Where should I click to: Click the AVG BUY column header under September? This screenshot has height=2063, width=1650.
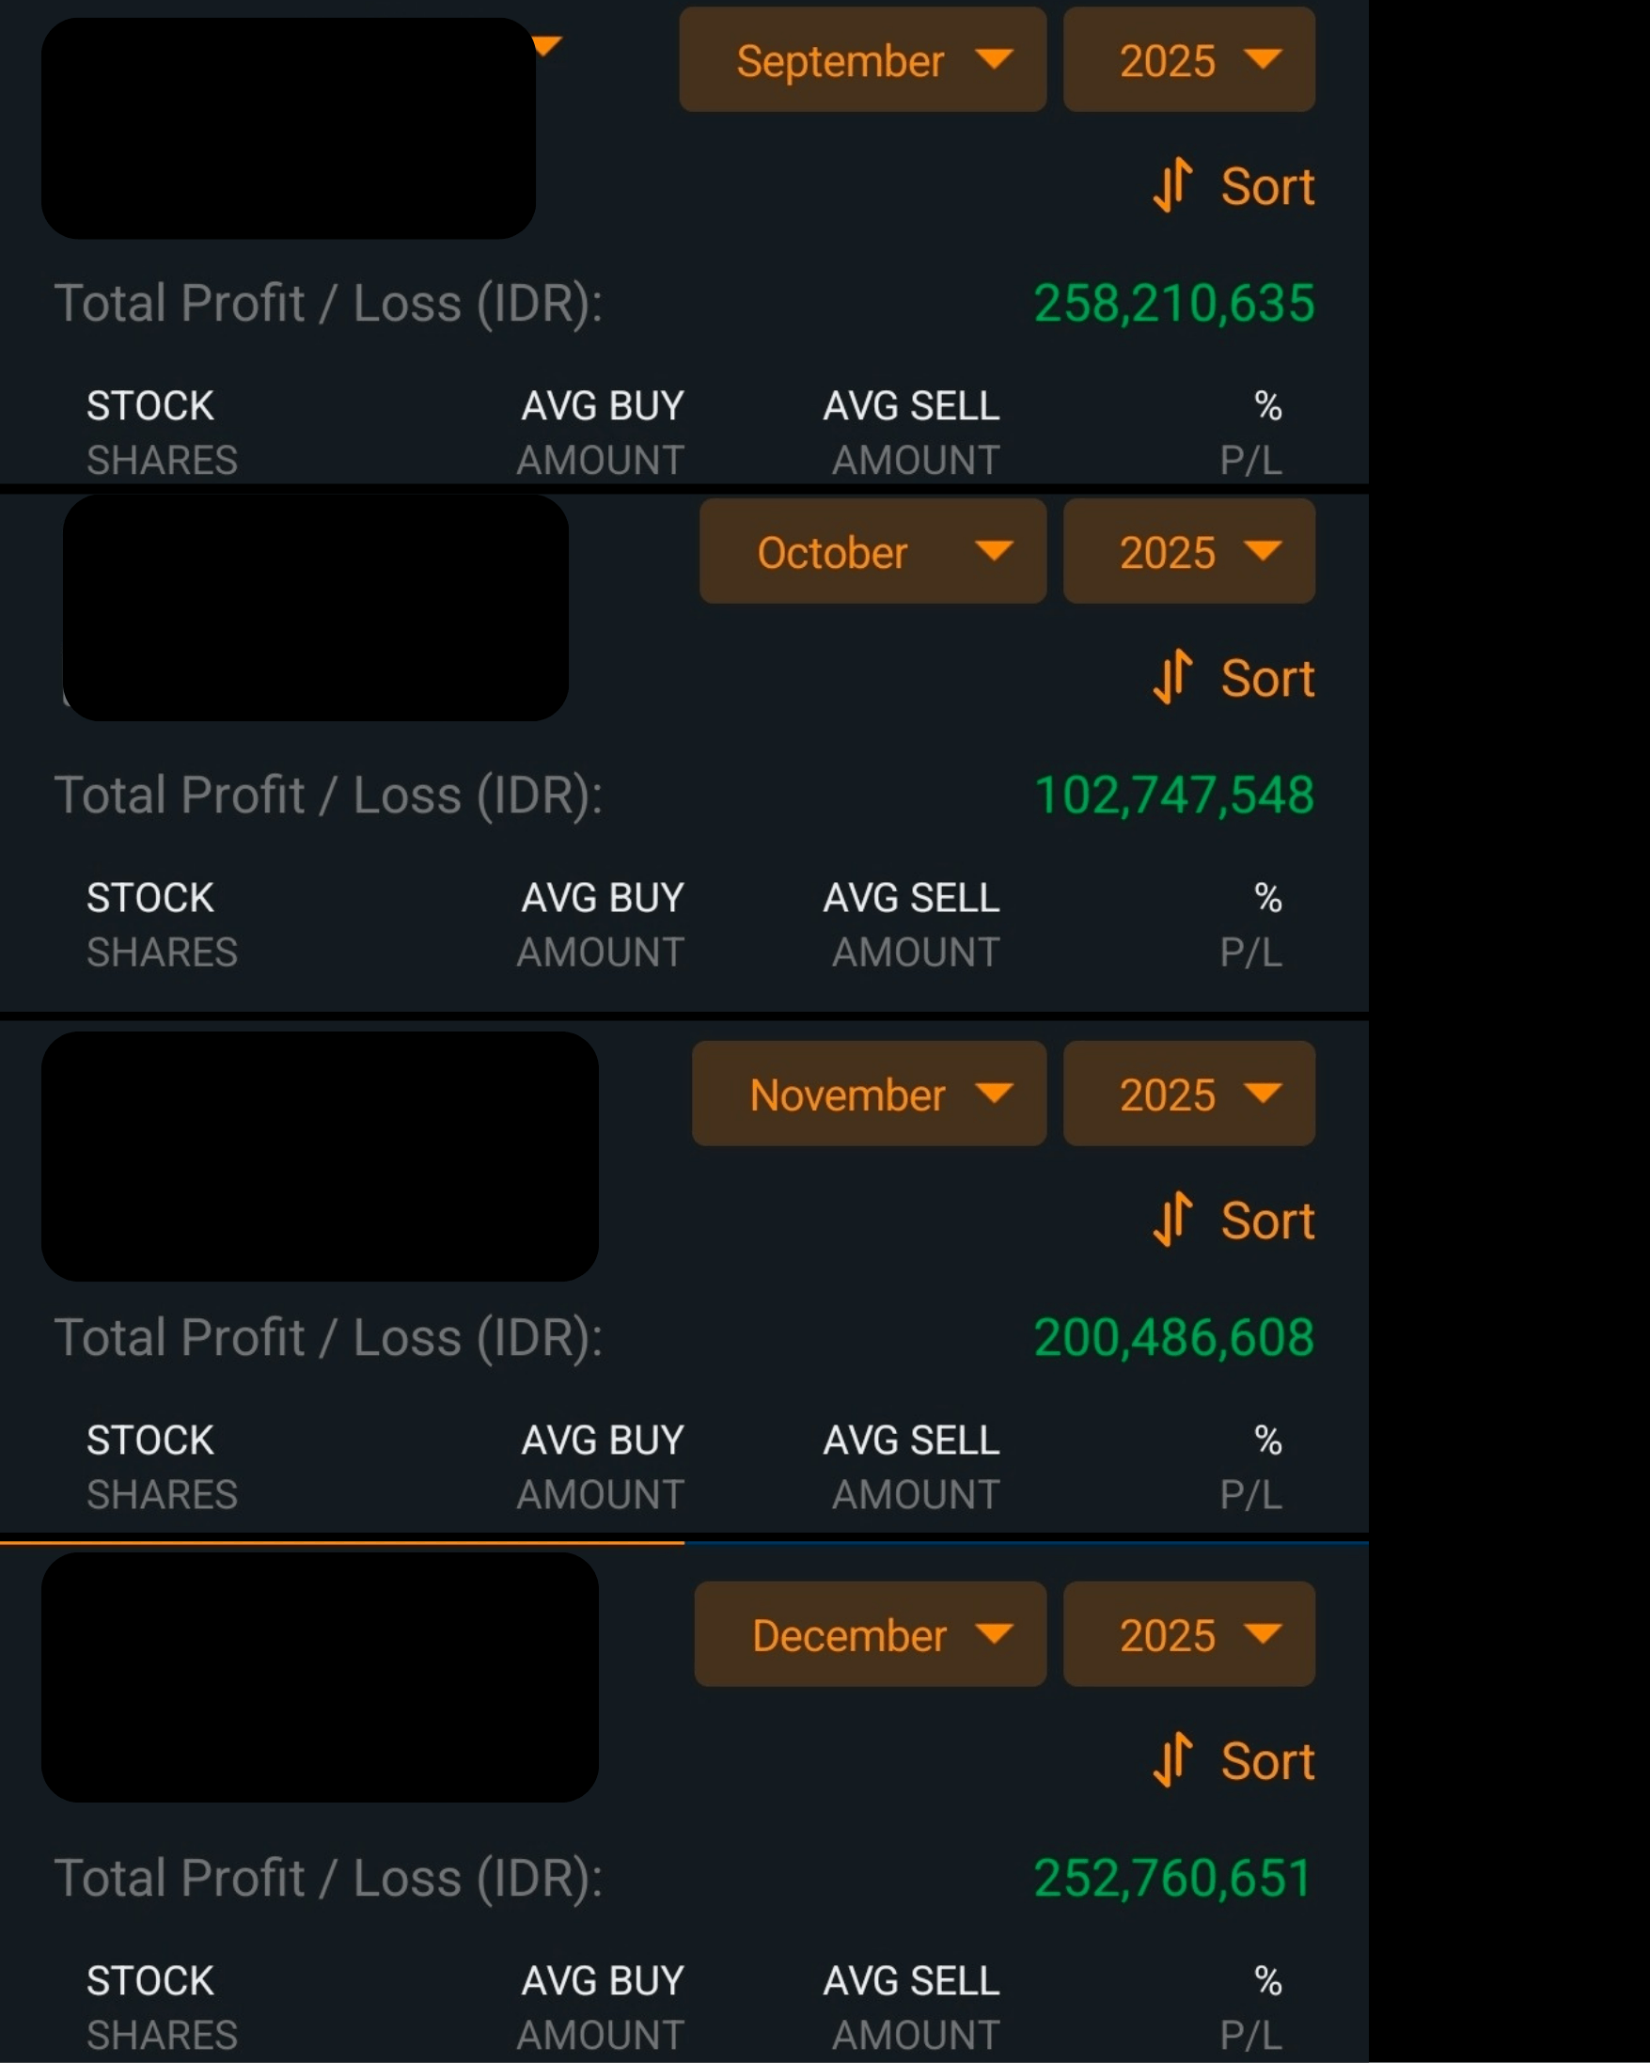pyautogui.click(x=602, y=405)
